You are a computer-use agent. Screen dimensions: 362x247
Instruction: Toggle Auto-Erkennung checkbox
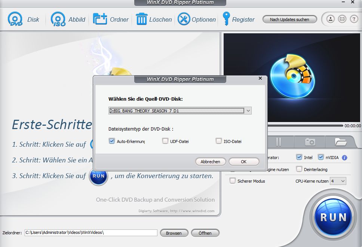[x=112, y=141]
